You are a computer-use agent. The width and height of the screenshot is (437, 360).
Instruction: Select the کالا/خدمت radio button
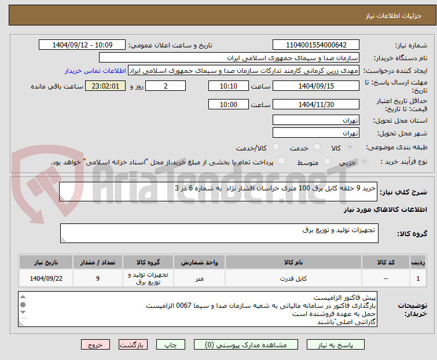[276, 147]
